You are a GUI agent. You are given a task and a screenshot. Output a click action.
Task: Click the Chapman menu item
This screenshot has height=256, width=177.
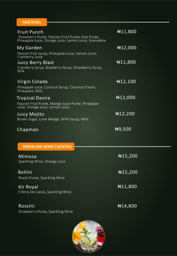coord(28,129)
